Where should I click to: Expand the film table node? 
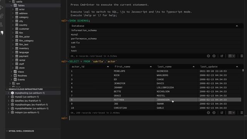tap(13, 33)
